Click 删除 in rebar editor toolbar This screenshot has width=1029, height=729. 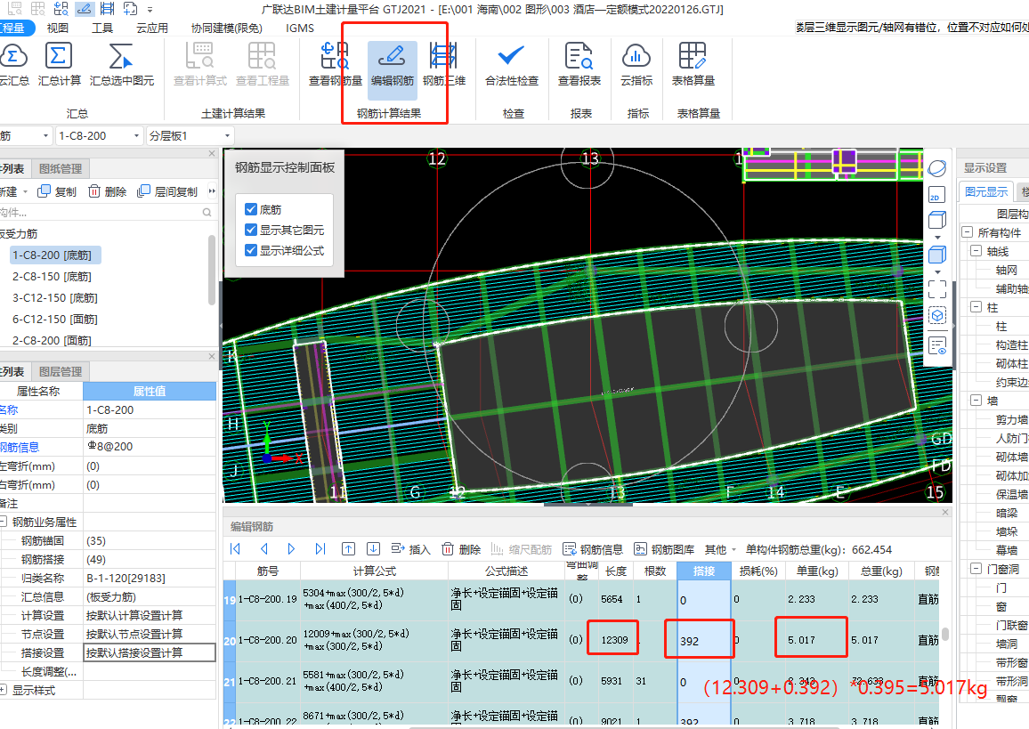click(461, 549)
